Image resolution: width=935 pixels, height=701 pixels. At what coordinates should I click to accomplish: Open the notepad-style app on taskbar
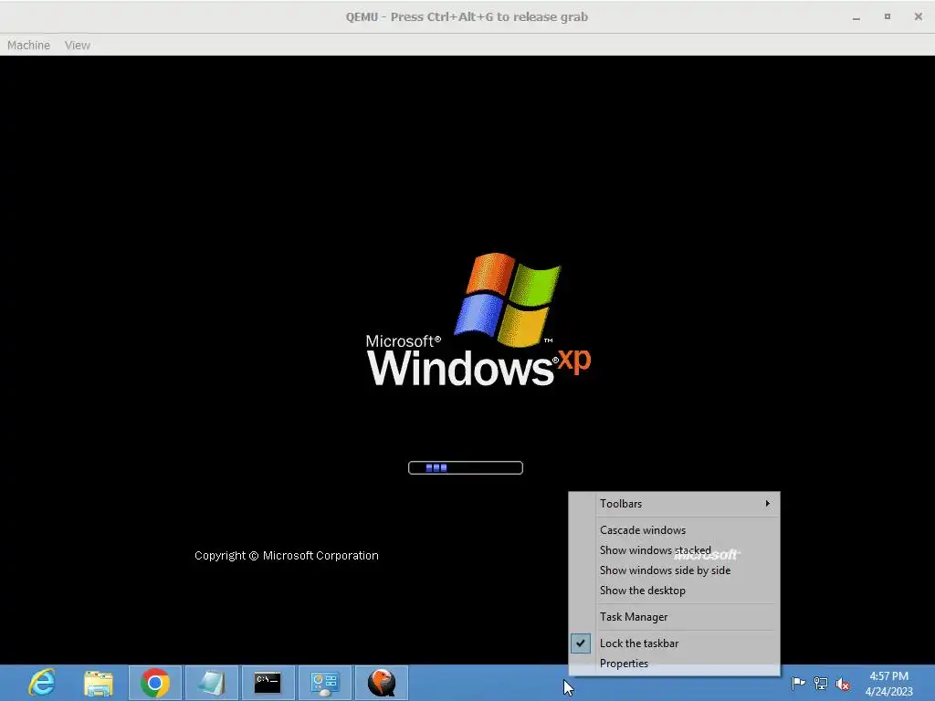212,683
